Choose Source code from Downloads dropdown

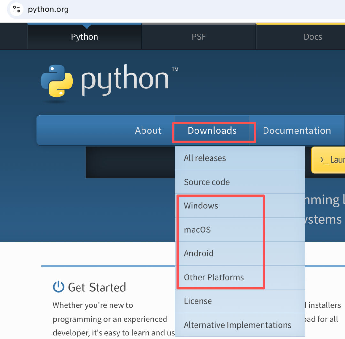point(240,182)
